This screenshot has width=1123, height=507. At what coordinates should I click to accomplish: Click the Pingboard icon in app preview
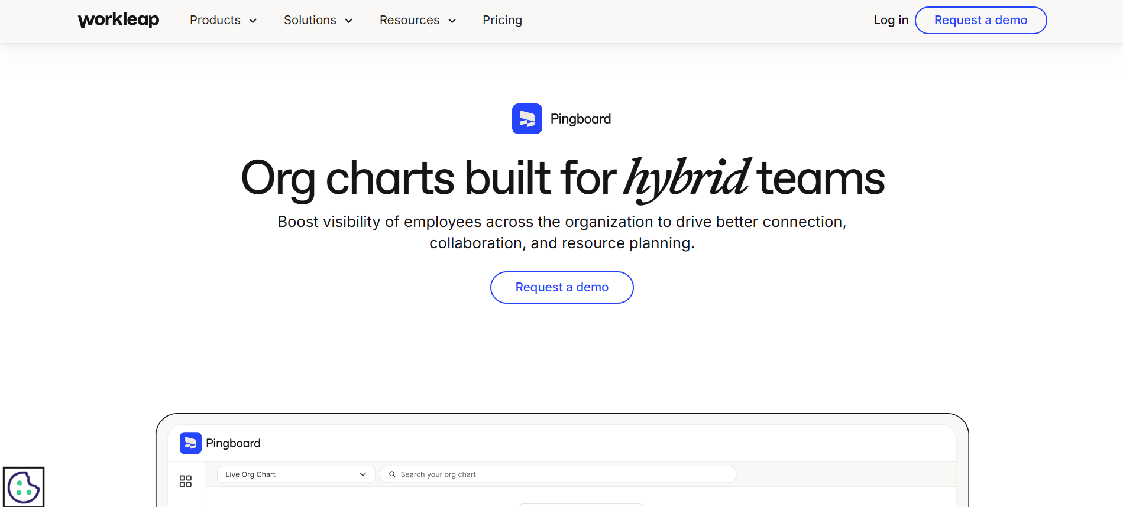point(190,443)
